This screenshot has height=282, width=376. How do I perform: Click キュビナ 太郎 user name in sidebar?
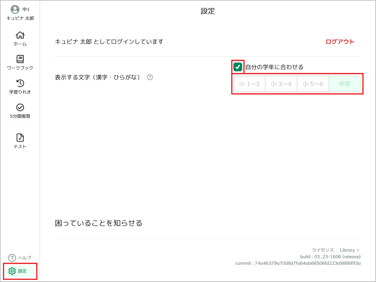[x=20, y=18]
